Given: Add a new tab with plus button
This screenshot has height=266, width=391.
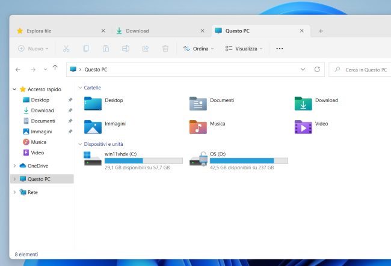Looking at the screenshot, I should tap(321, 31).
